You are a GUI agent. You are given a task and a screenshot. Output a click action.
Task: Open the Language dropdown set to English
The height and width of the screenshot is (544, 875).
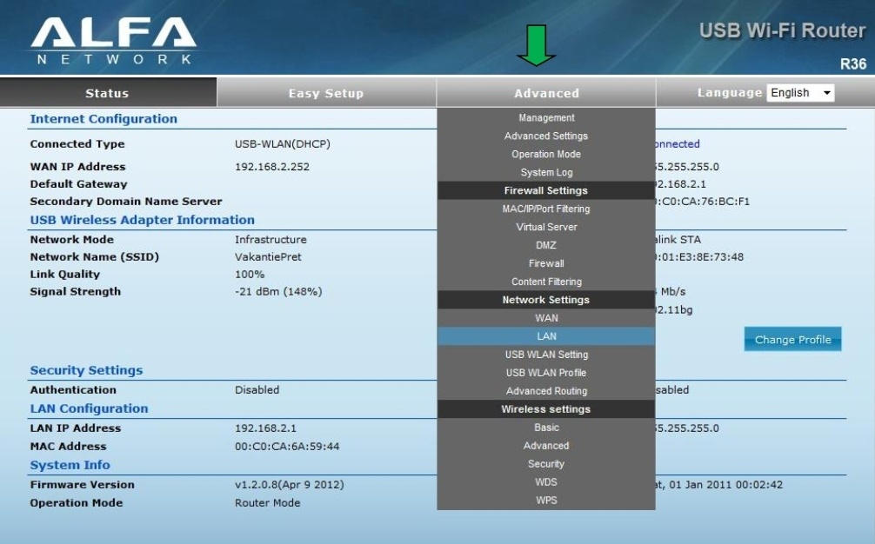[801, 92]
